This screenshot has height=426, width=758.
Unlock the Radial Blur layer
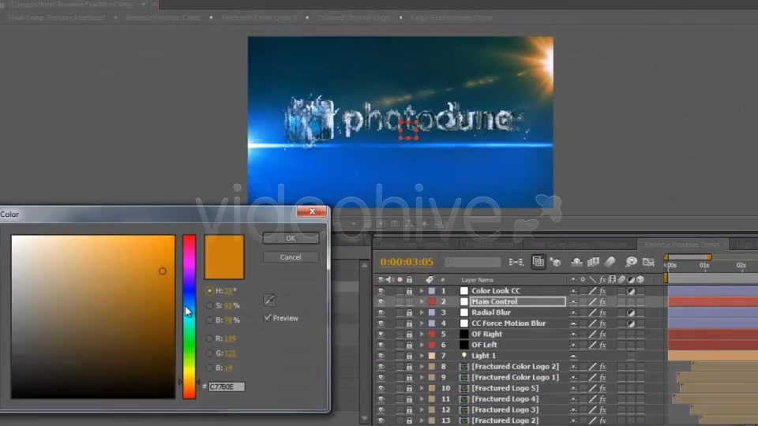[410, 312]
